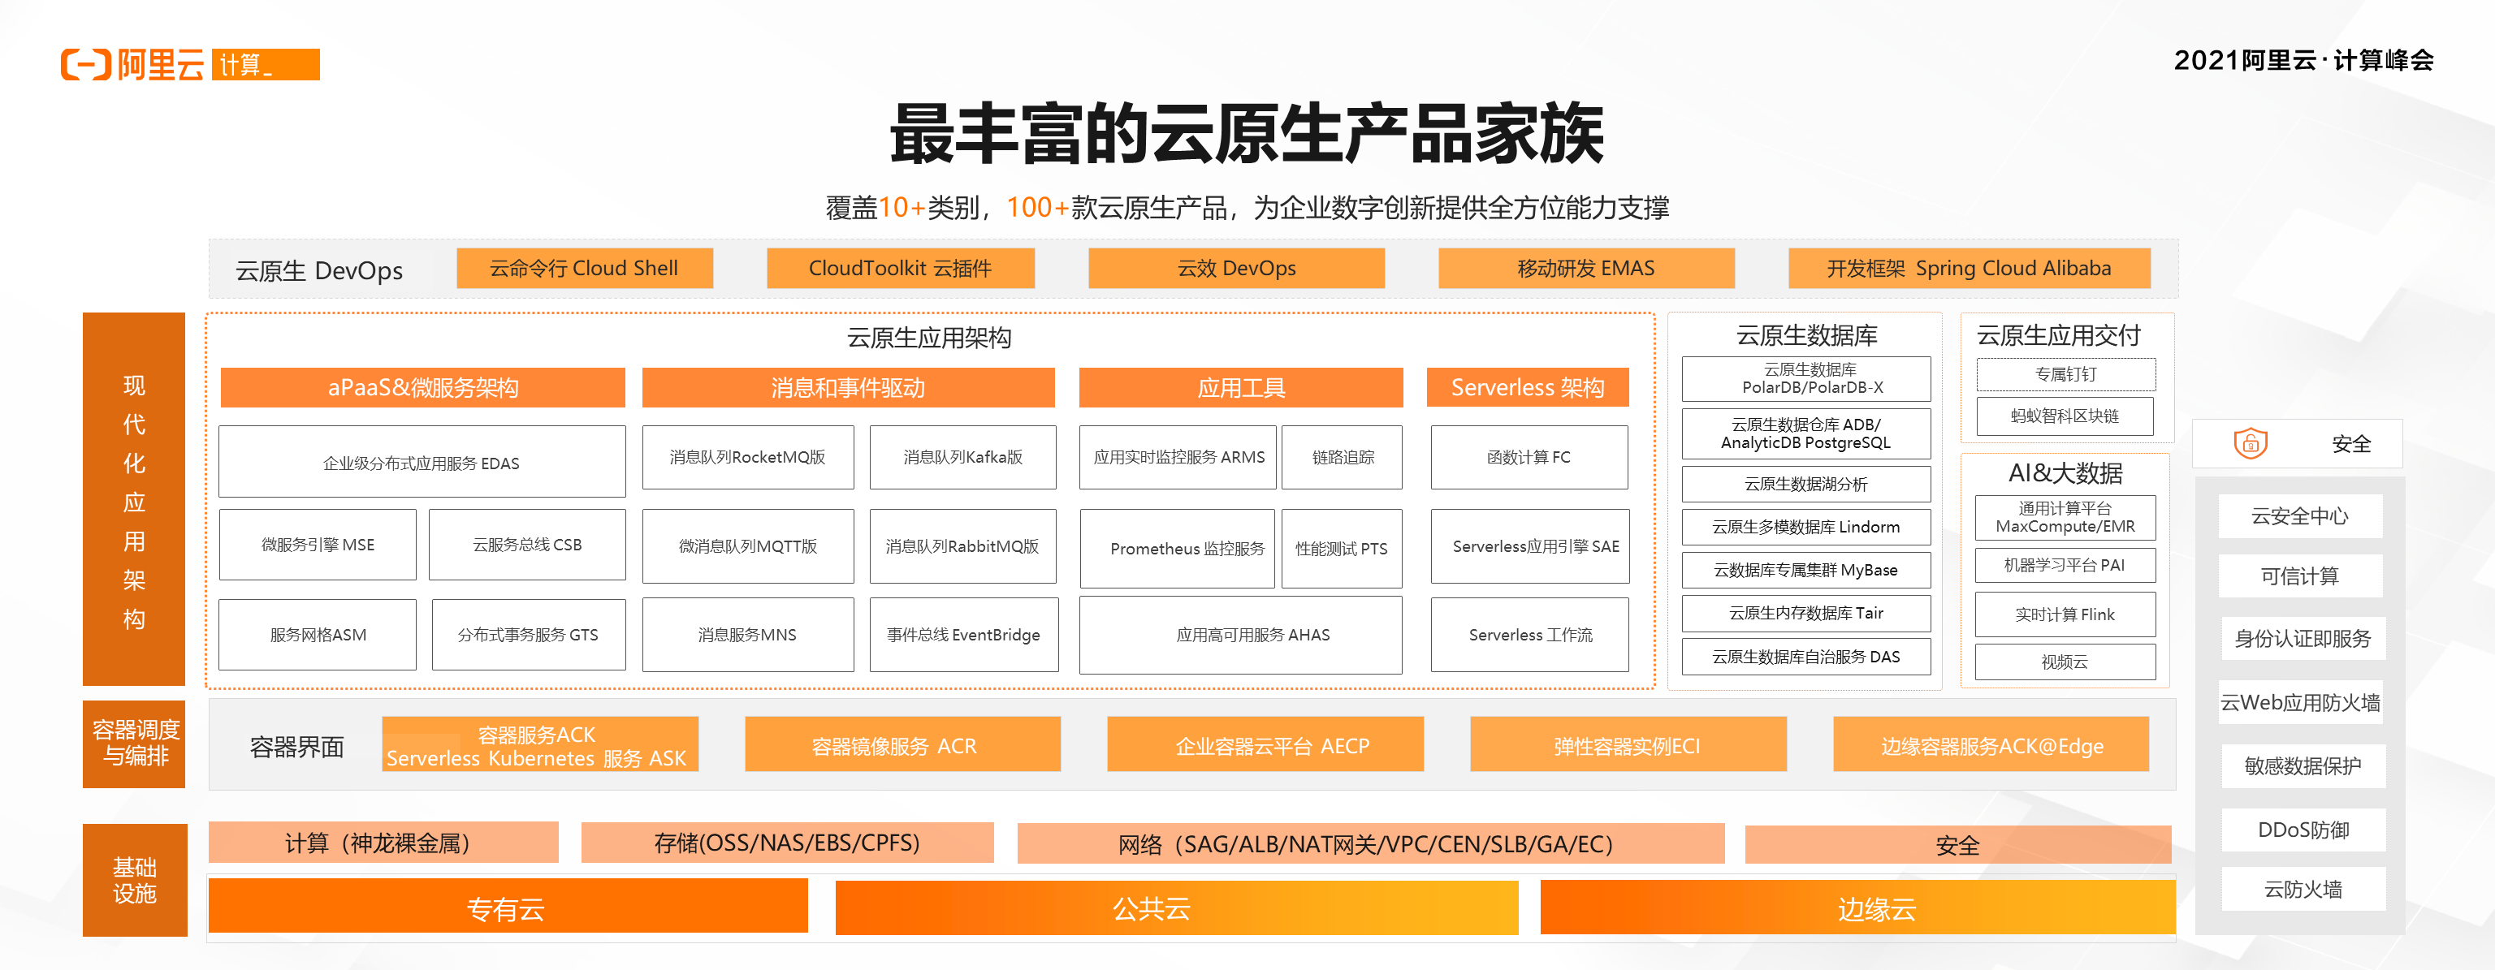Select 企业级分布式应用服务 EDAS box
Screen dimensions: 2495x970
pyautogui.click(x=422, y=463)
